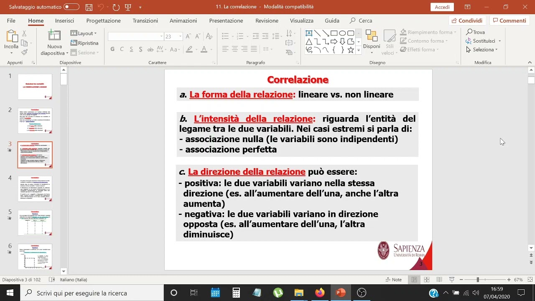Open the File menu
This screenshot has height=301, width=535.
11,20
